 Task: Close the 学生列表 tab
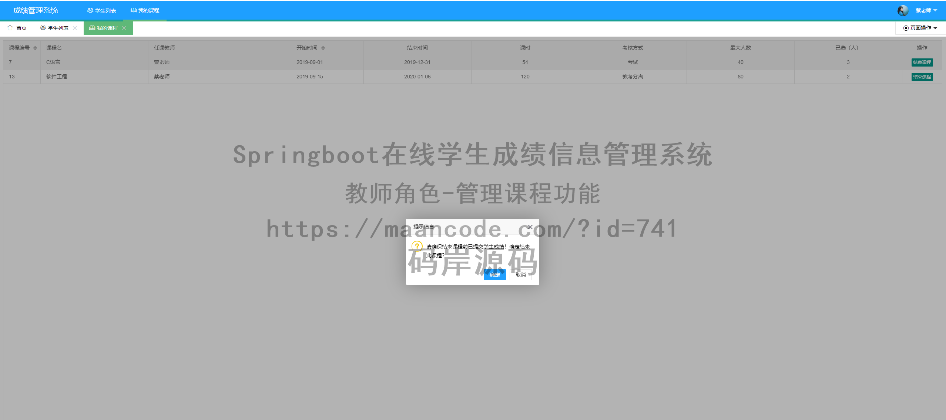(x=75, y=28)
